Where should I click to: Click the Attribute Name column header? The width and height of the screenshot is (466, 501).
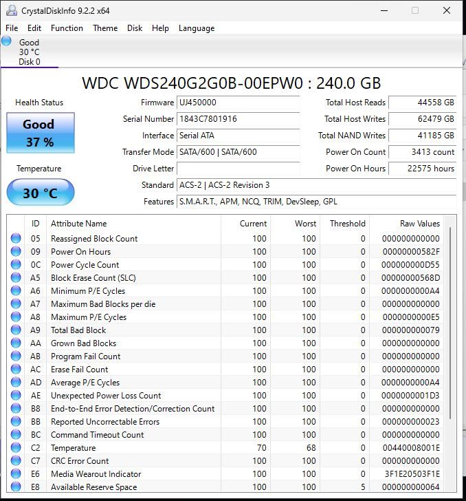133,224
